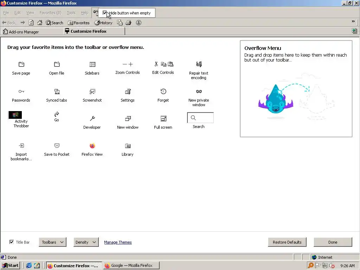Select the Library icon in palette
Image resolution: width=360 pixels, height=270 pixels.
[x=128, y=146]
